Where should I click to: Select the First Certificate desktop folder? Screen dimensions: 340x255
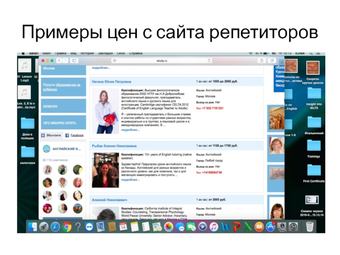click(x=314, y=174)
